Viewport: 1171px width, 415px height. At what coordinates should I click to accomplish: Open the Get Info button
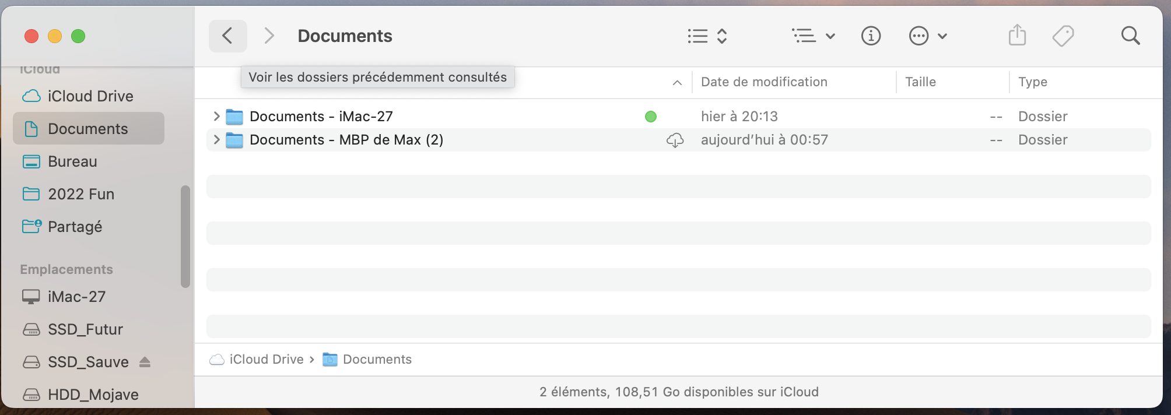pyautogui.click(x=871, y=36)
